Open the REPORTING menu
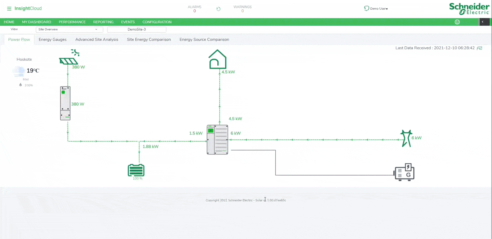Image resolution: width=492 pixels, height=239 pixels. click(x=103, y=22)
